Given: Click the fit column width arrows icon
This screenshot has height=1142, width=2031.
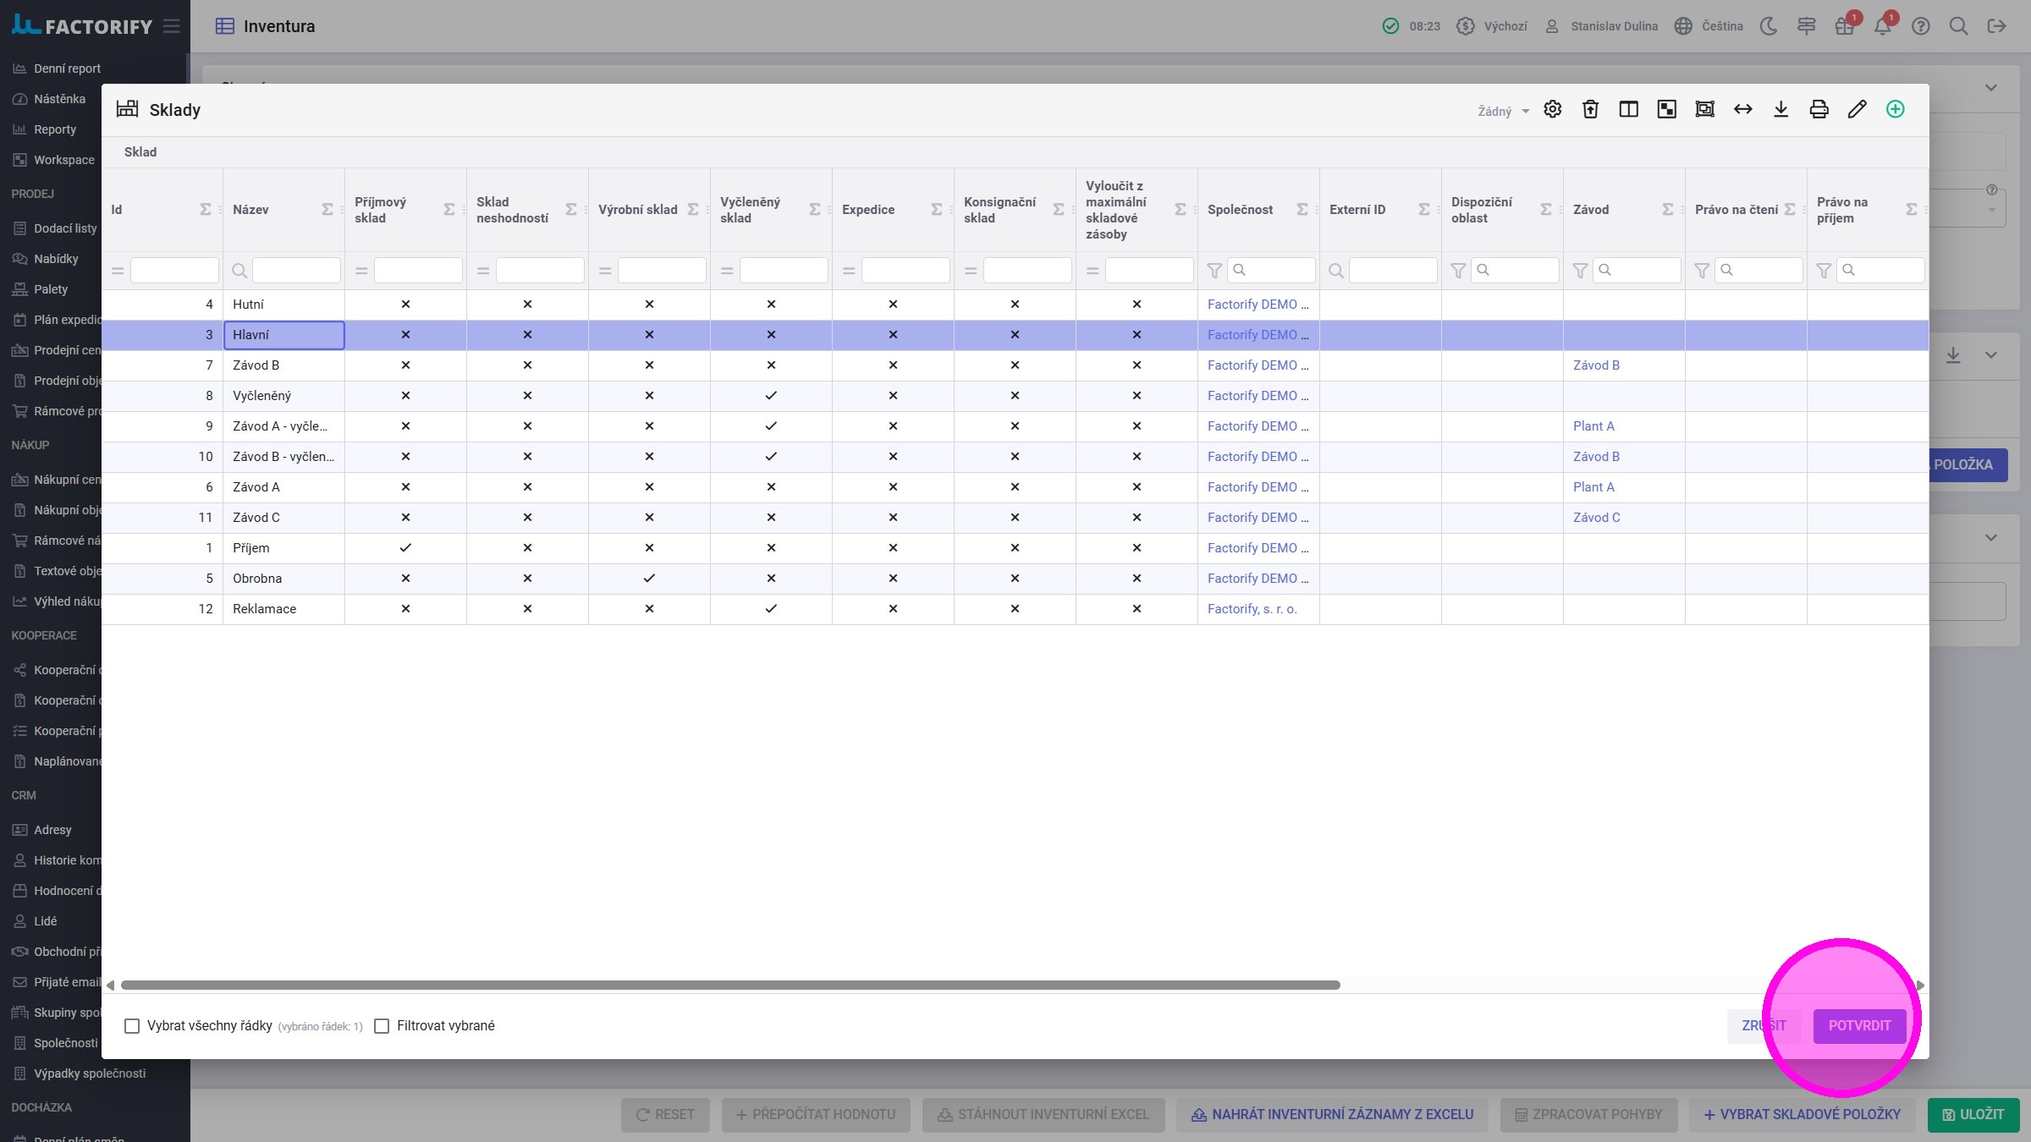Looking at the screenshot, I should (1742, 109).
